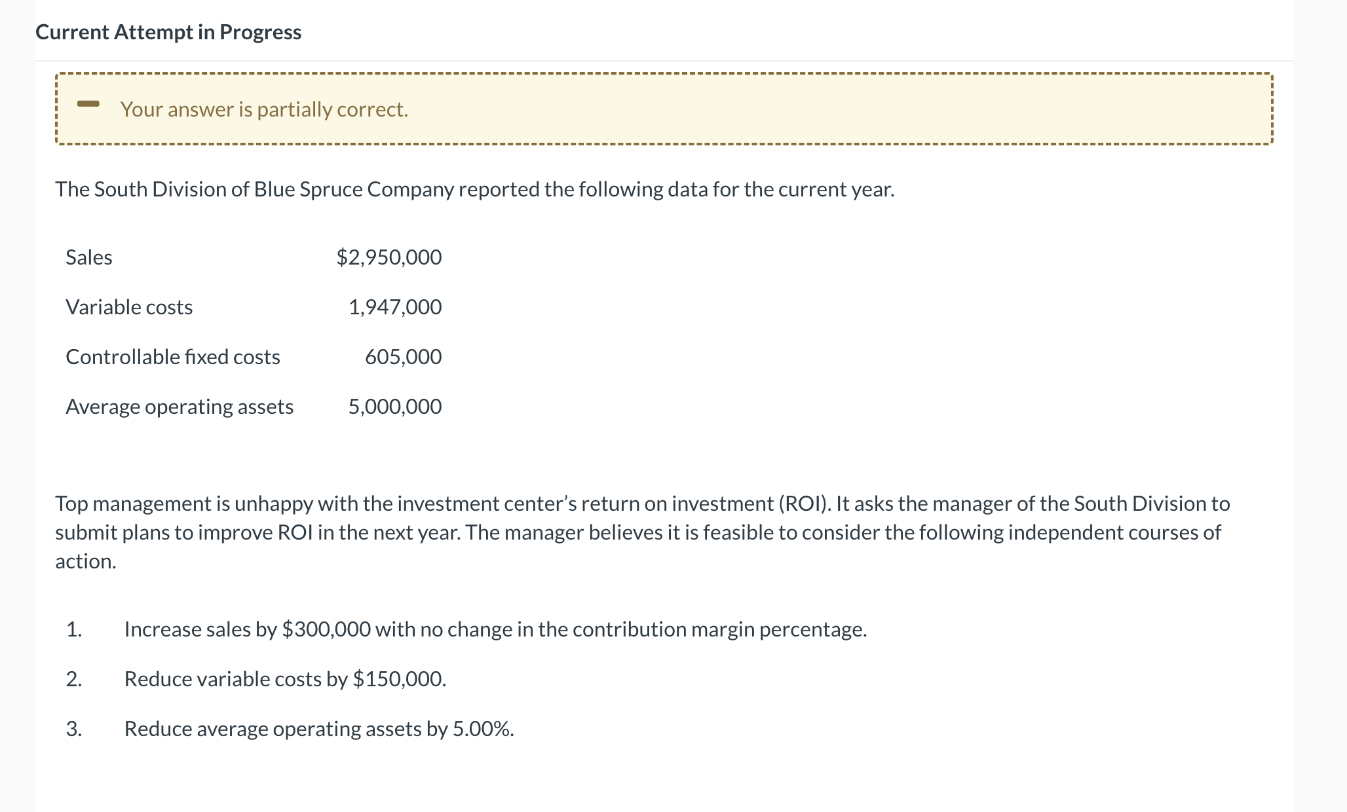Click the list number 1 marker

tap(74, 629)
